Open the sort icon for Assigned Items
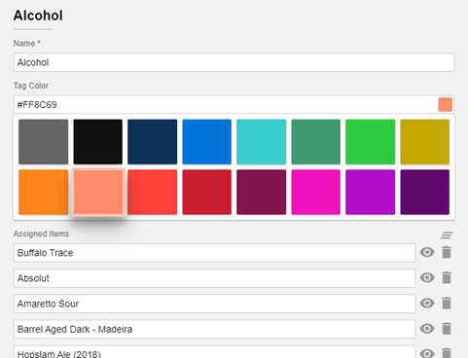 click(x=447, y=235)
